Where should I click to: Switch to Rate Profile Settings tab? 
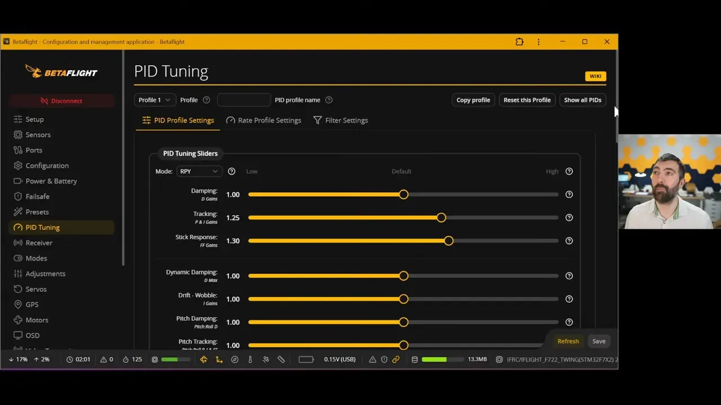tap(264, 120)
